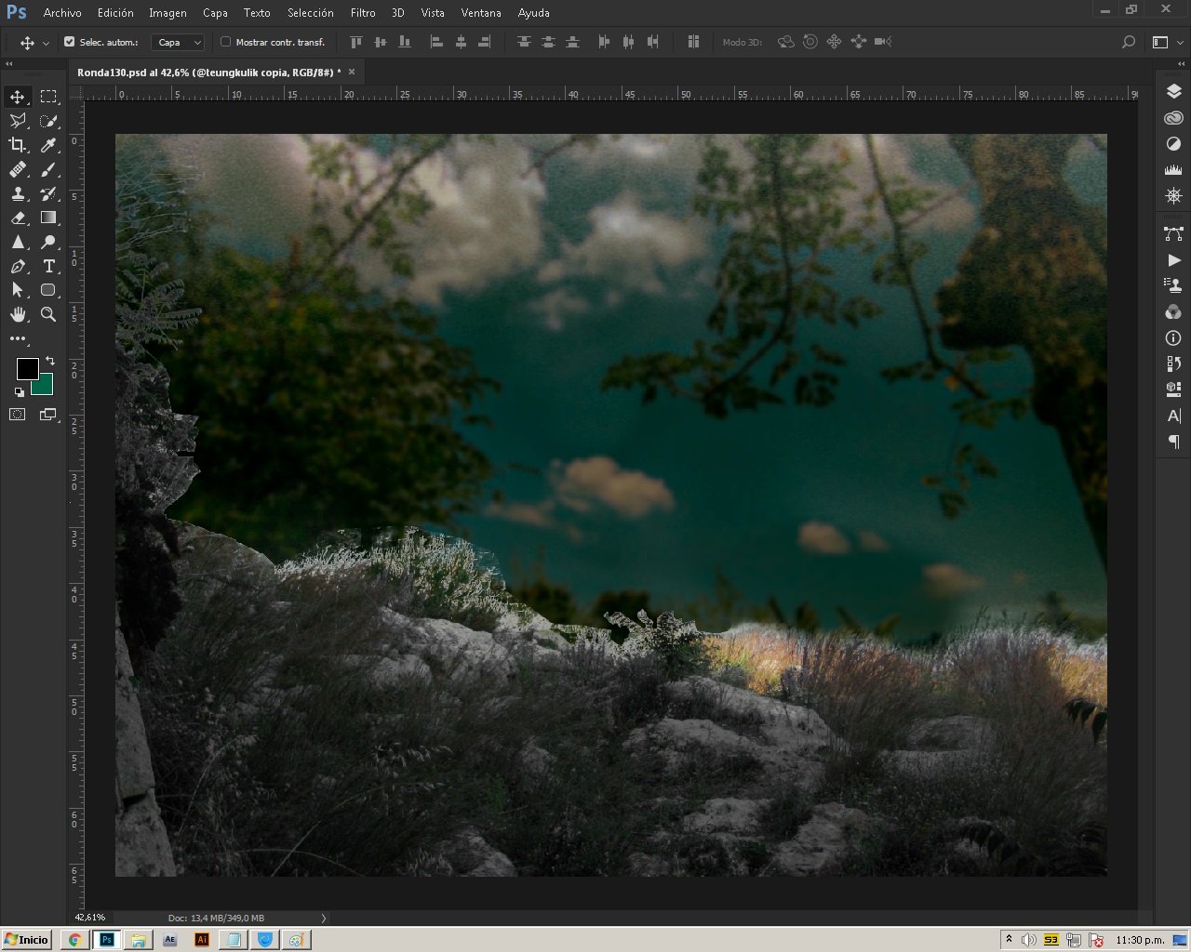Select the Move tool in the toolbox
1191x952 pixels.
point(18,97)
